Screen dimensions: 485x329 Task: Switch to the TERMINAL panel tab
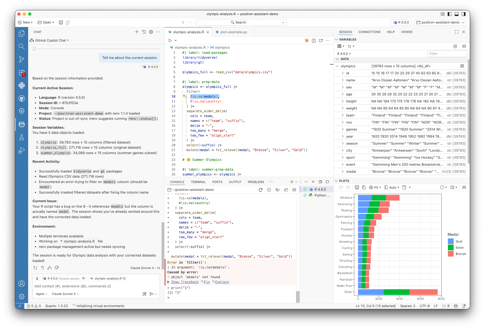198,182
